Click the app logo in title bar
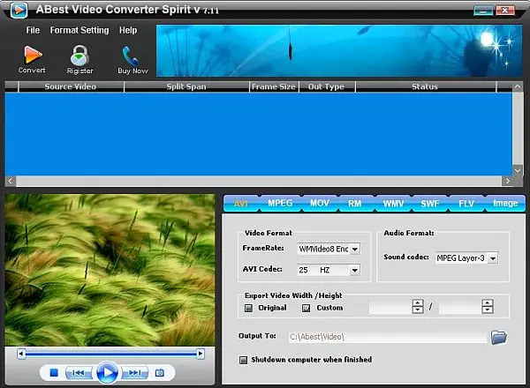 (19, 10)
